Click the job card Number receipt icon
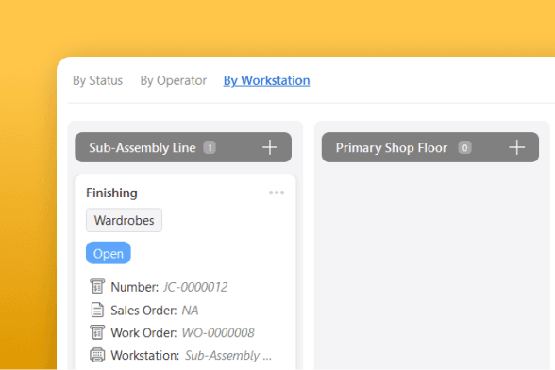This screenshot has width=555, height=370. click(x=97, y=286)
